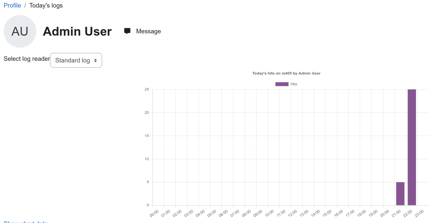This screenshot has height=223, width=436.
Task: Click the 25 value on the y-axis
Action: [x=147, y=89]
